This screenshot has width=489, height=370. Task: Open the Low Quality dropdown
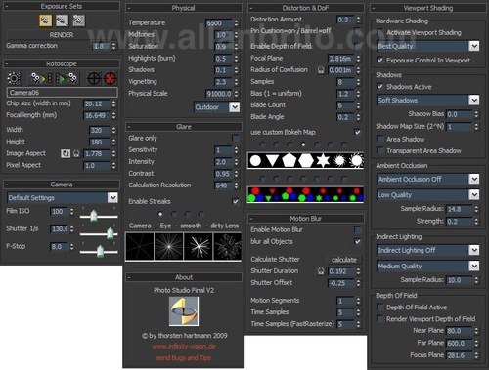[428, 194]
